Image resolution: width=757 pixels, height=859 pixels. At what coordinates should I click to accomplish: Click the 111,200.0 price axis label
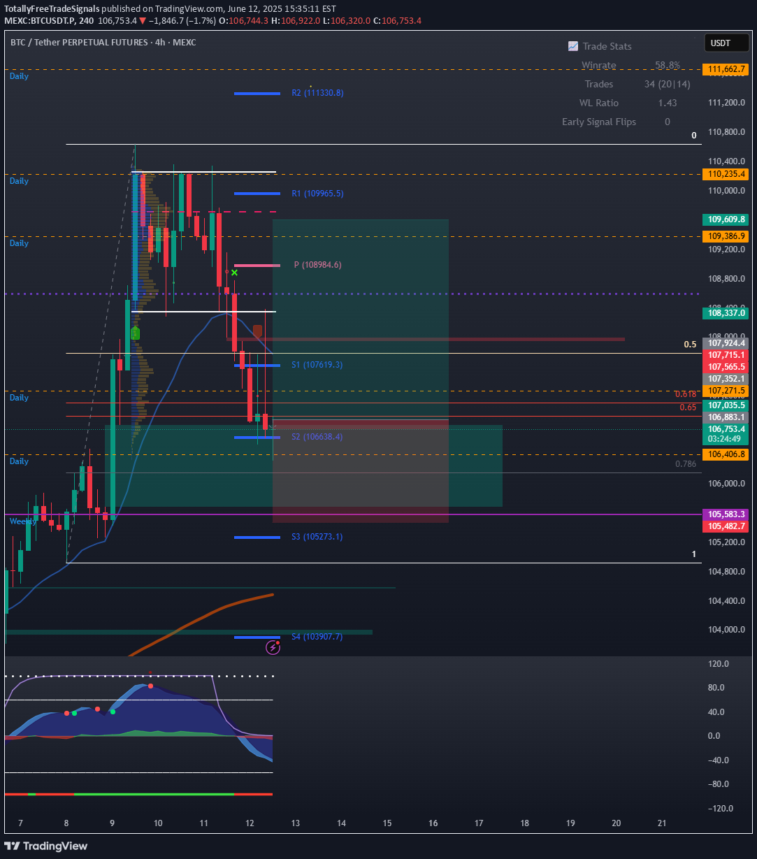pos(726,103)
